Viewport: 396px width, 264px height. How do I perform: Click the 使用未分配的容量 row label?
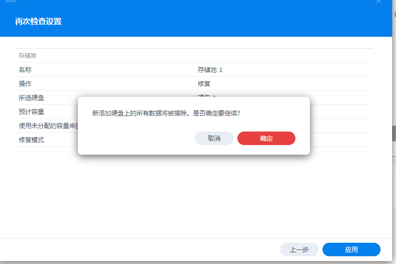(x=48, y=126)
